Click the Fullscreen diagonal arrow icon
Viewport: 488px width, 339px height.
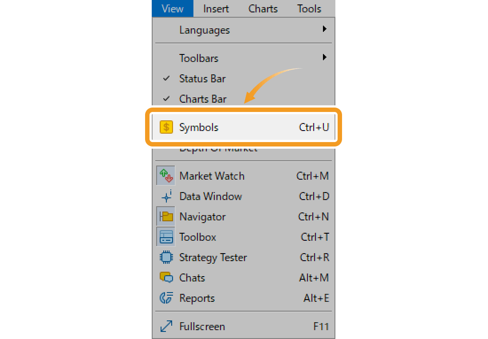(166, 326)
